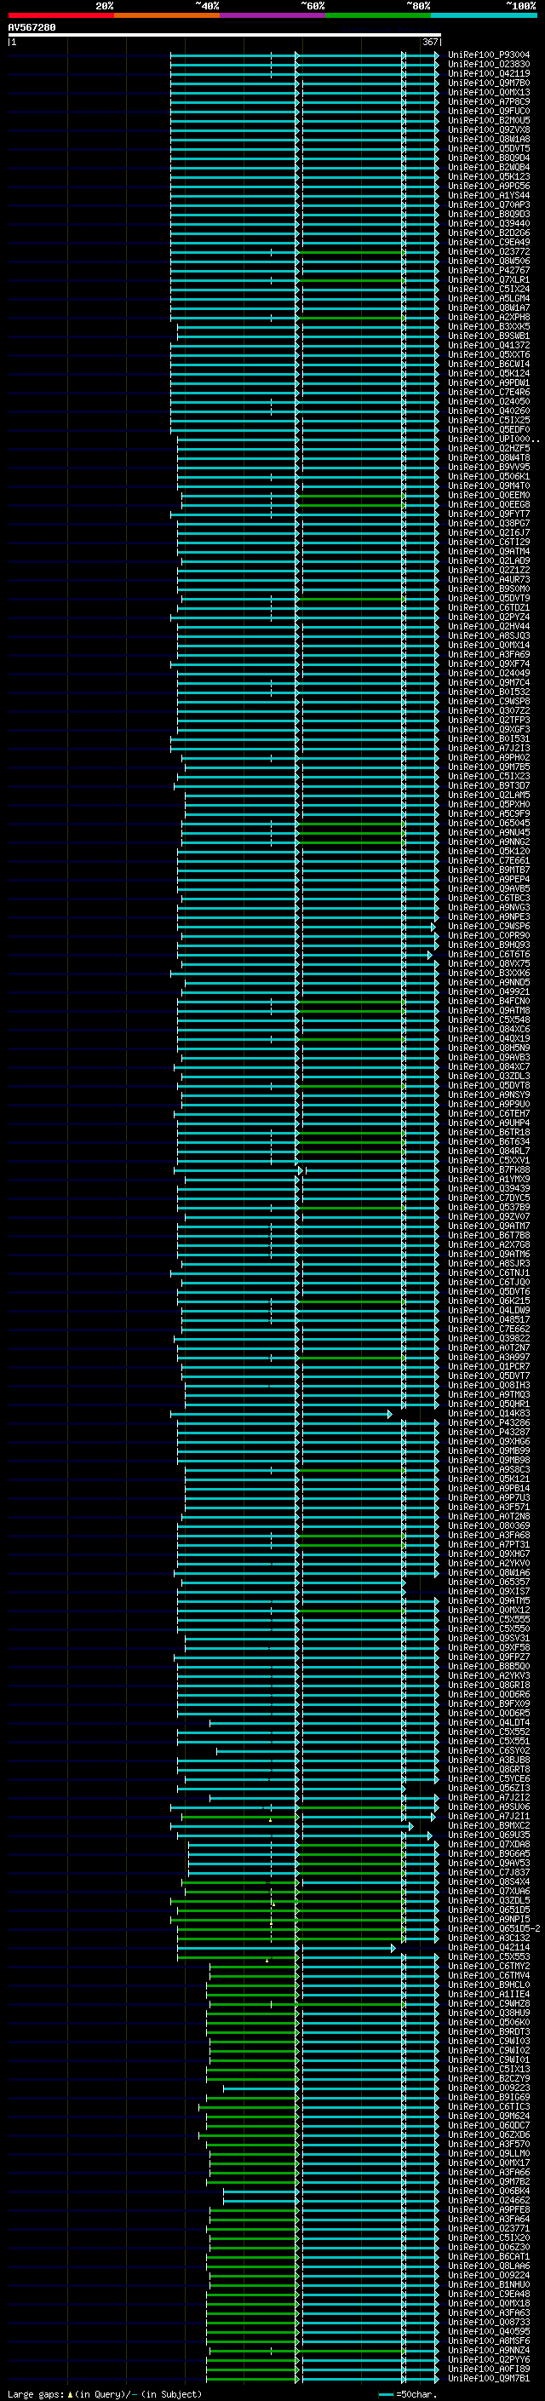Open hit UniRef100_A1YMX9
Screen dimensions: 545x2401
coord(489,1179)
